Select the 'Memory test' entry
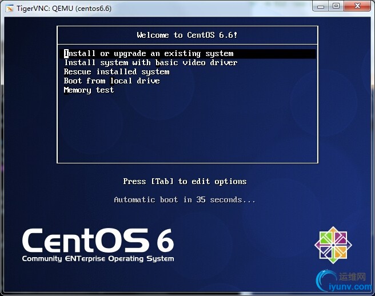Screen dimensions: 375x296 point(89,90)
